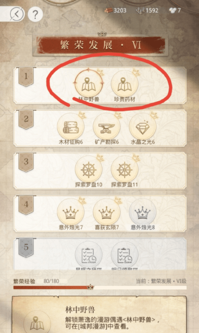Open the first checklist icon in row 5

(x=88, y=255)
